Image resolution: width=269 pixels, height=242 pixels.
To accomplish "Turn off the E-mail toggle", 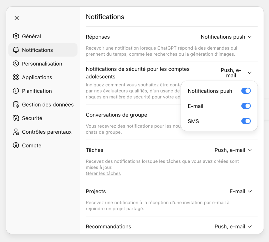I will (x=246, y=106).
